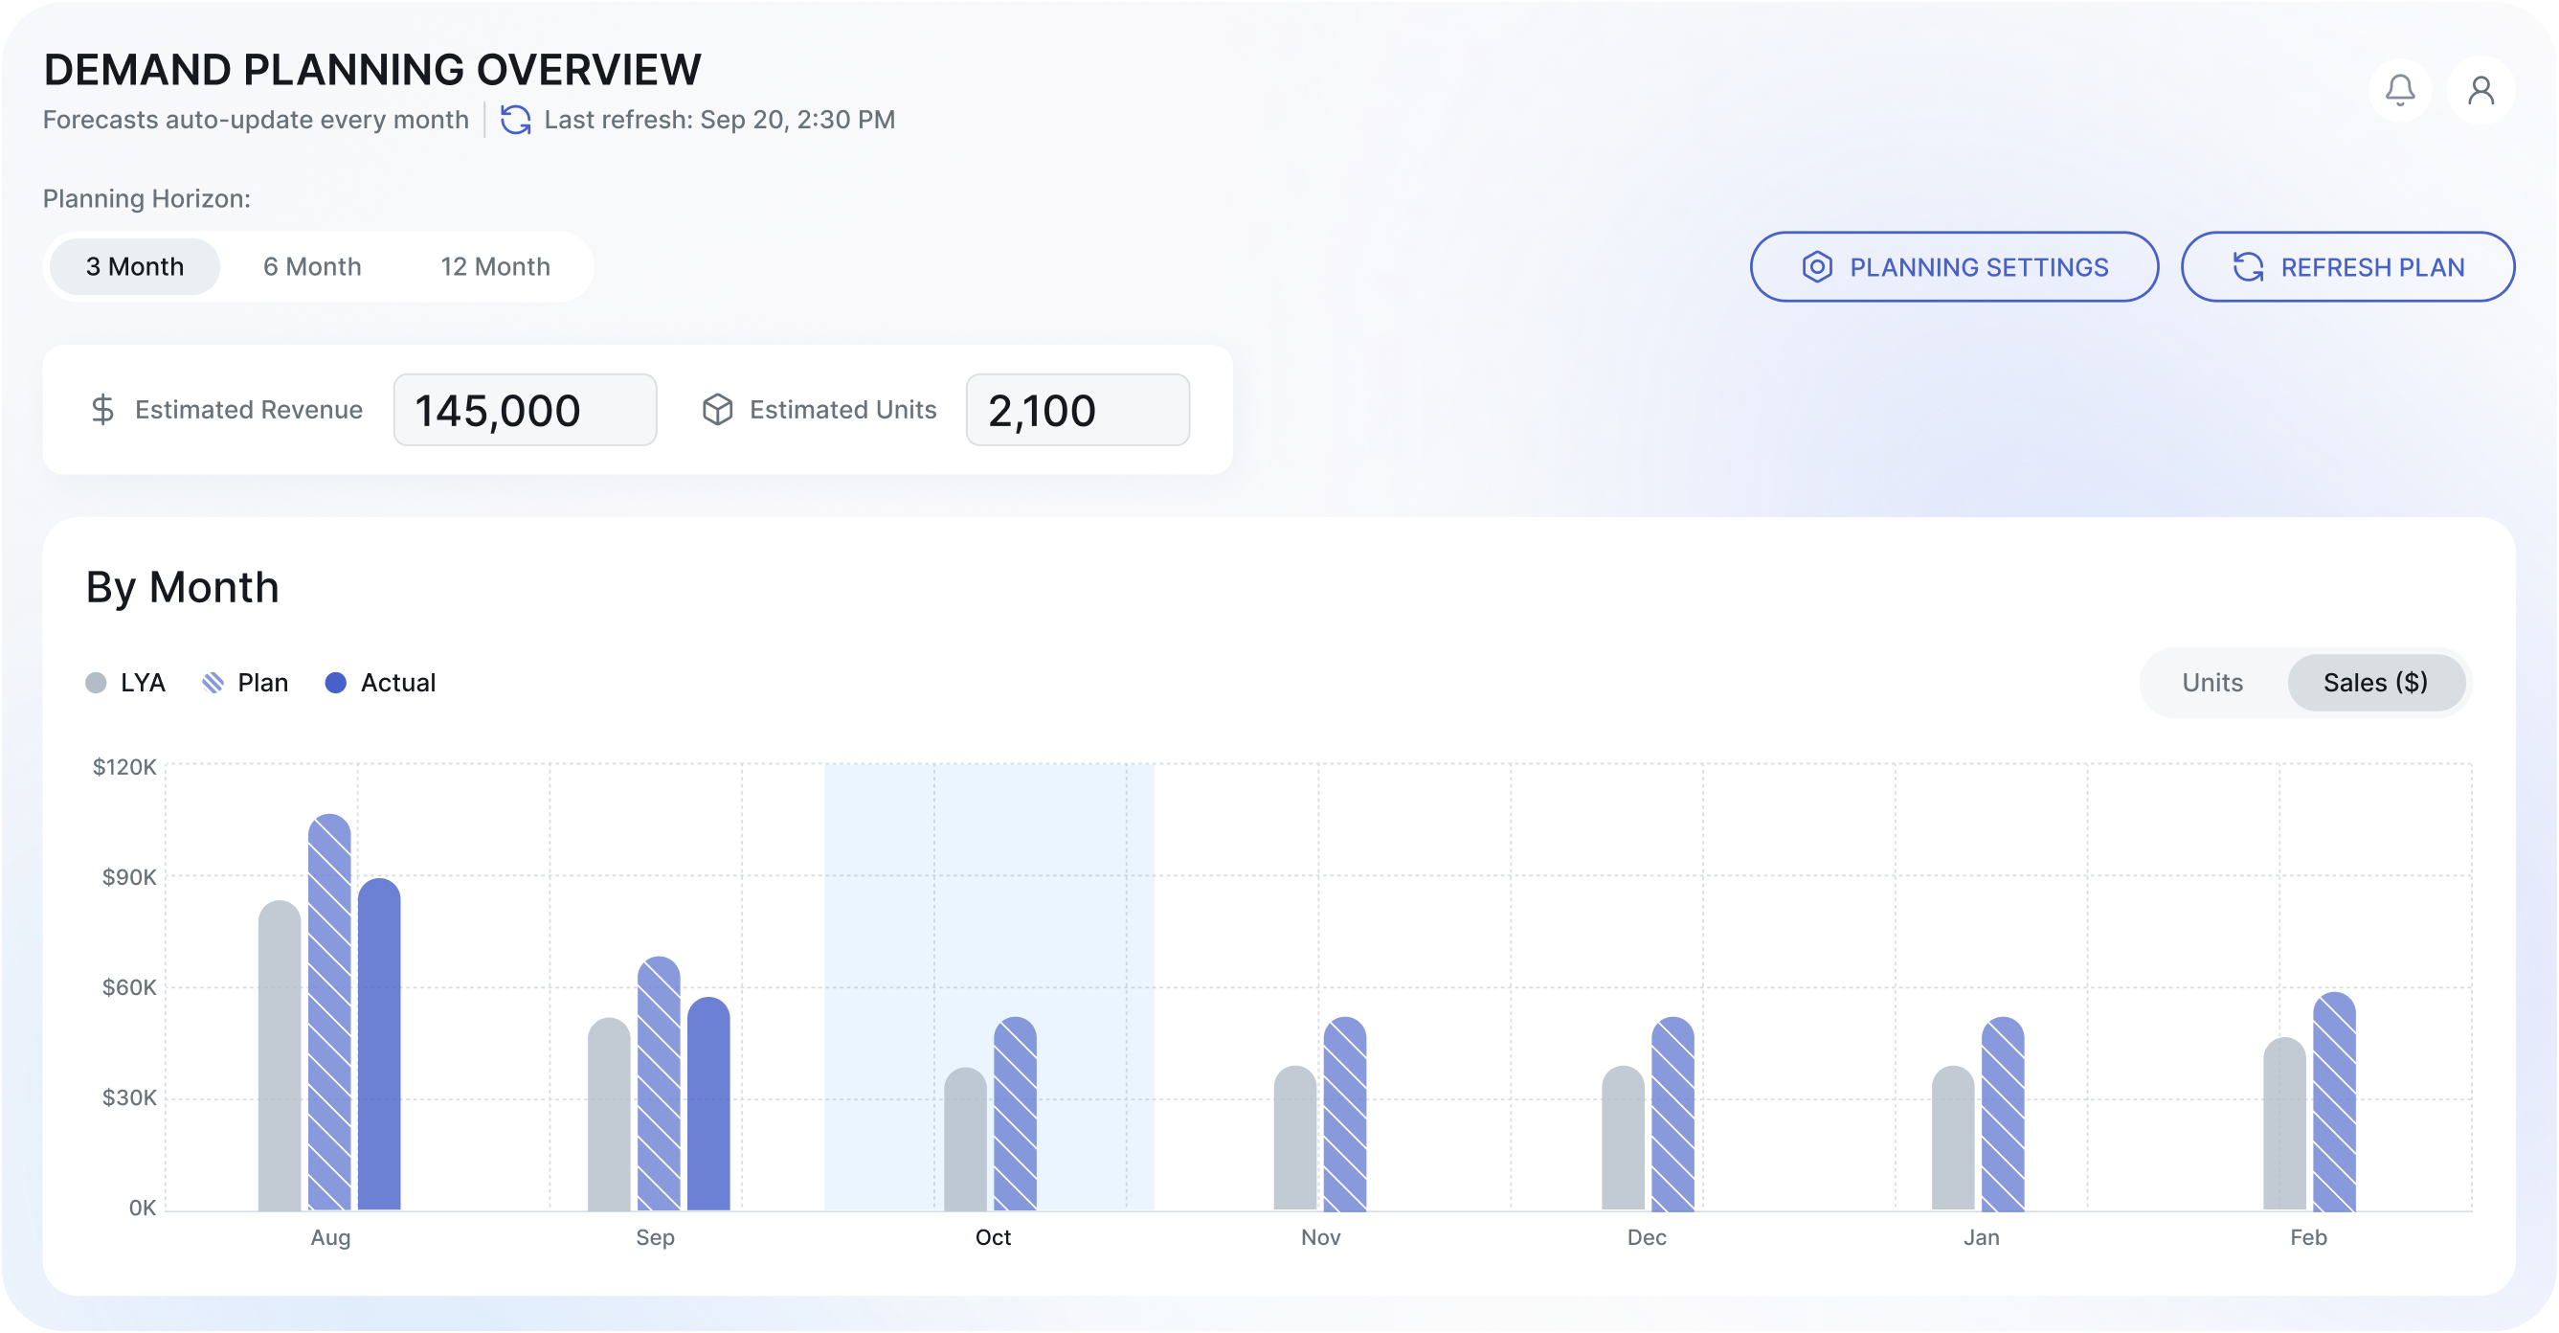2559x1333 pixels.
Task: Click the highlighted October Plan bar
Action: tap(1014, 1114)
